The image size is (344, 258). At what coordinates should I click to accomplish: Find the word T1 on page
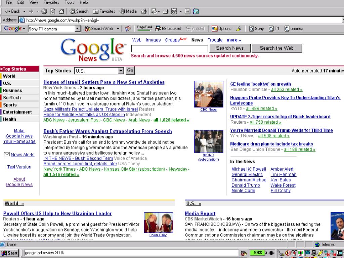click(274, 29)
